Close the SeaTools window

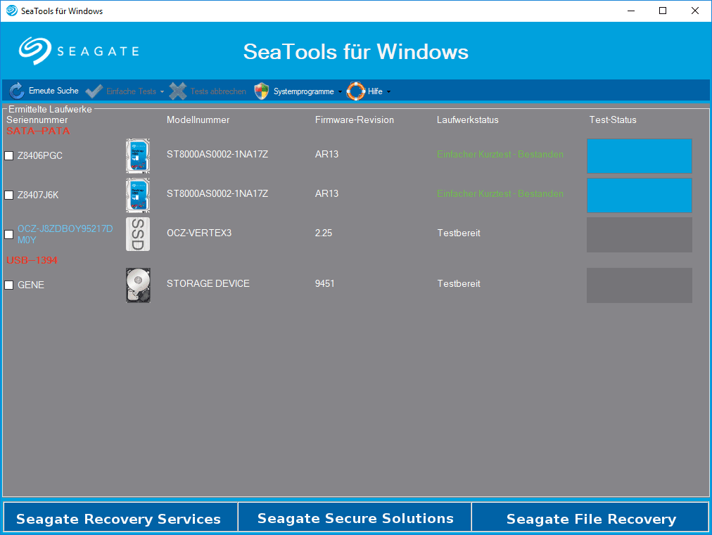coord(694,11)
